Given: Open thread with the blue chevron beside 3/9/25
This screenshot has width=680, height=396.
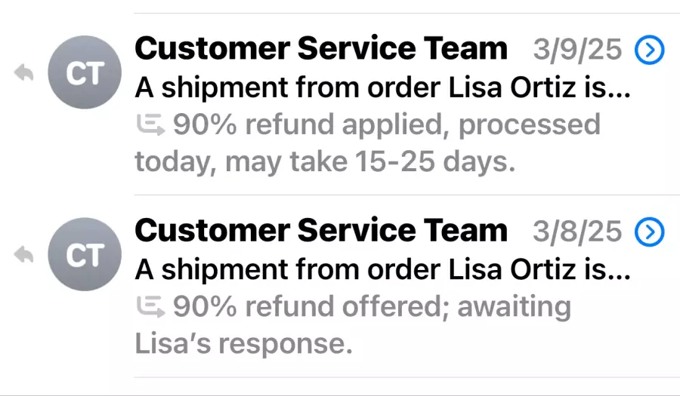Looking at the screenshot, I should pyautogui.click(x=650, y=51).
